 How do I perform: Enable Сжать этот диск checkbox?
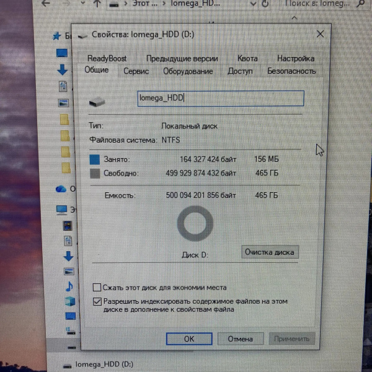(x=97, y=287)
